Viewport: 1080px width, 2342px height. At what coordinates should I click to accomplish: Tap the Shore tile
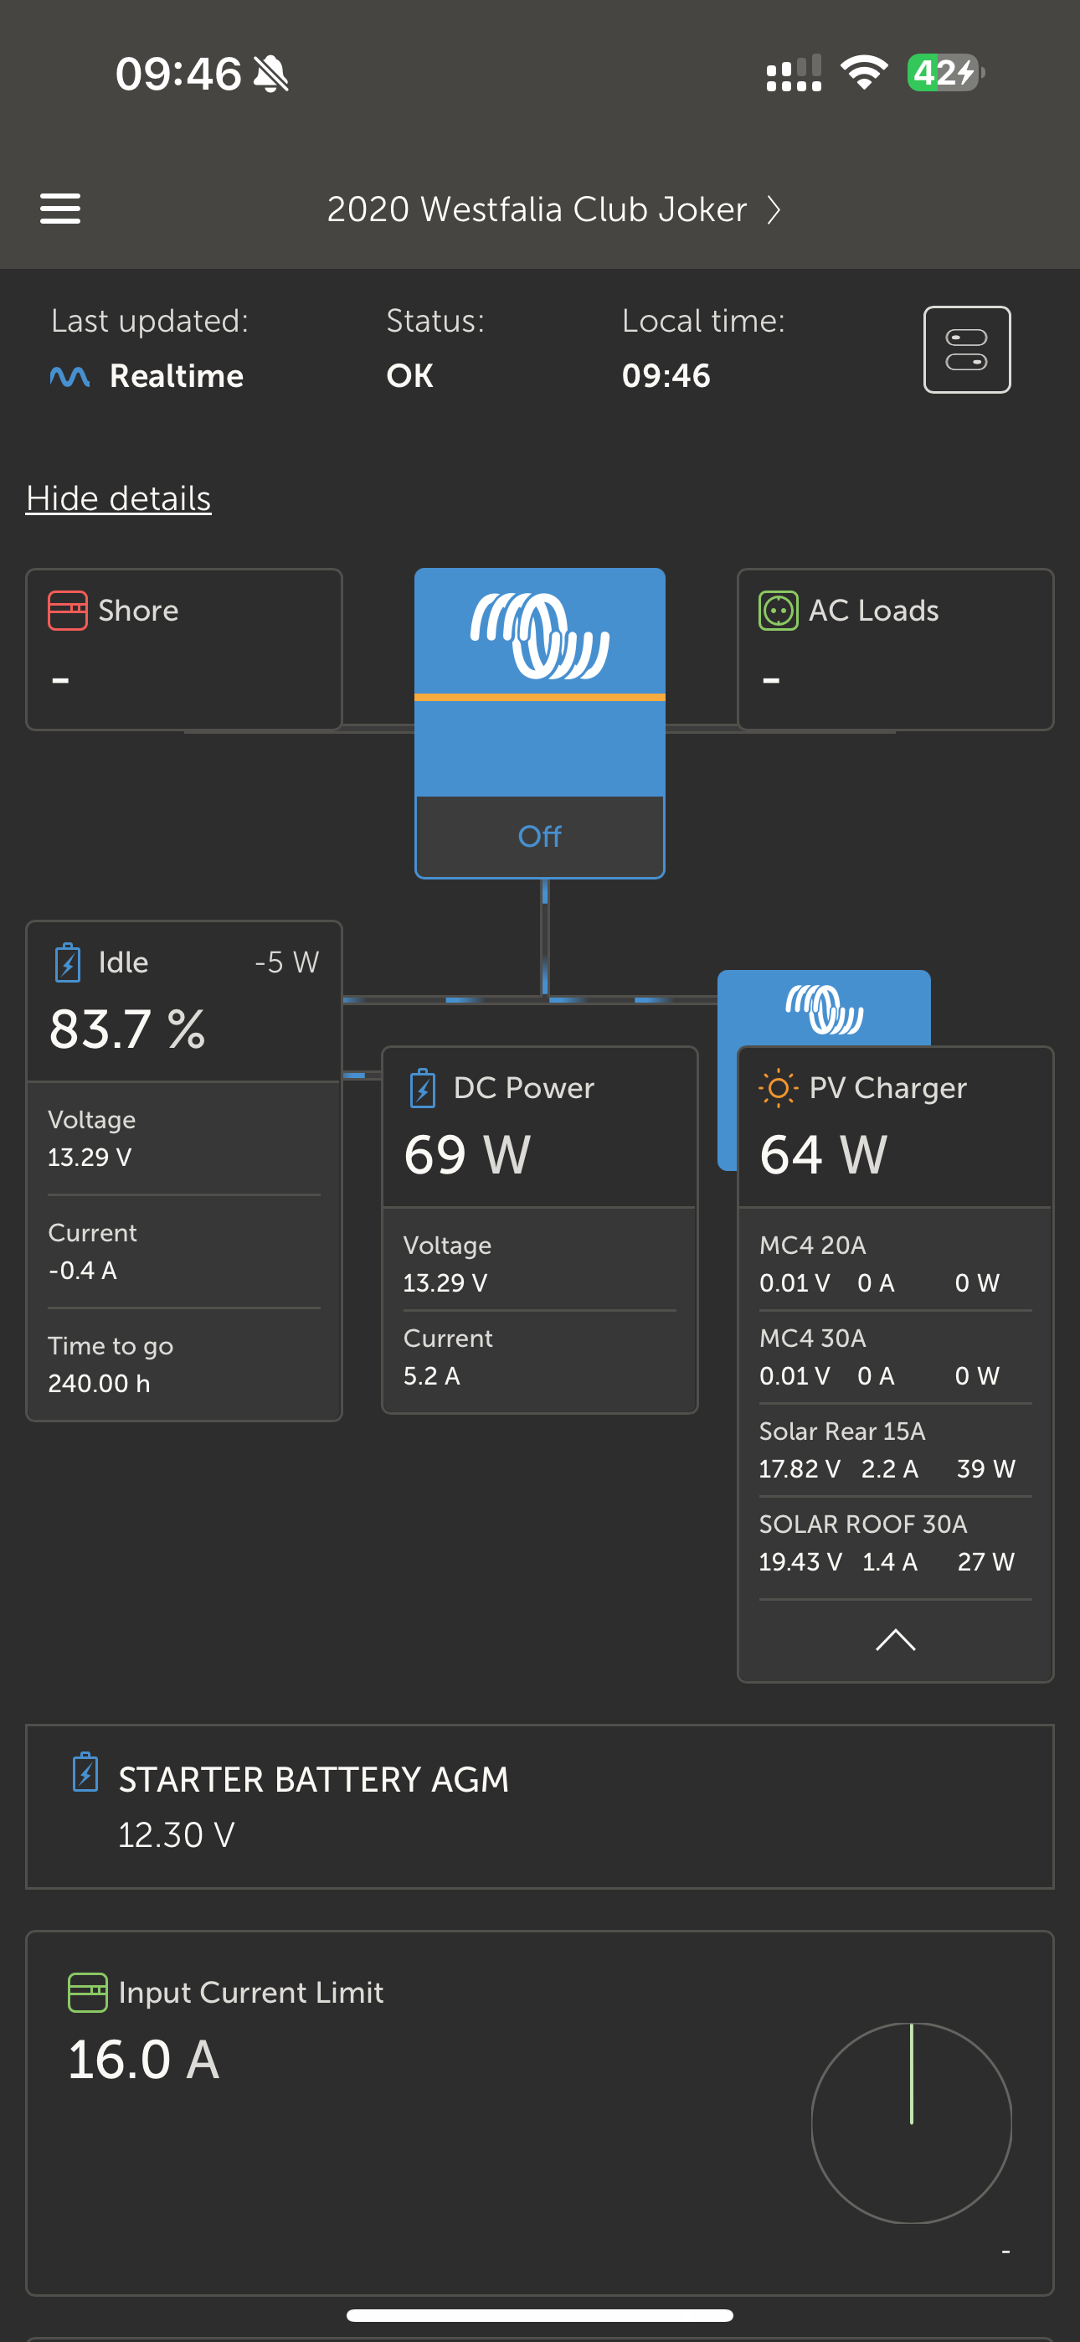[x=183, y=649]
